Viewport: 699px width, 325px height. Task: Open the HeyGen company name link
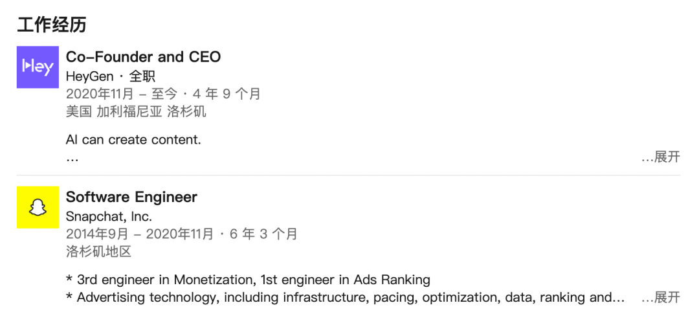click(x=89, y=76)
